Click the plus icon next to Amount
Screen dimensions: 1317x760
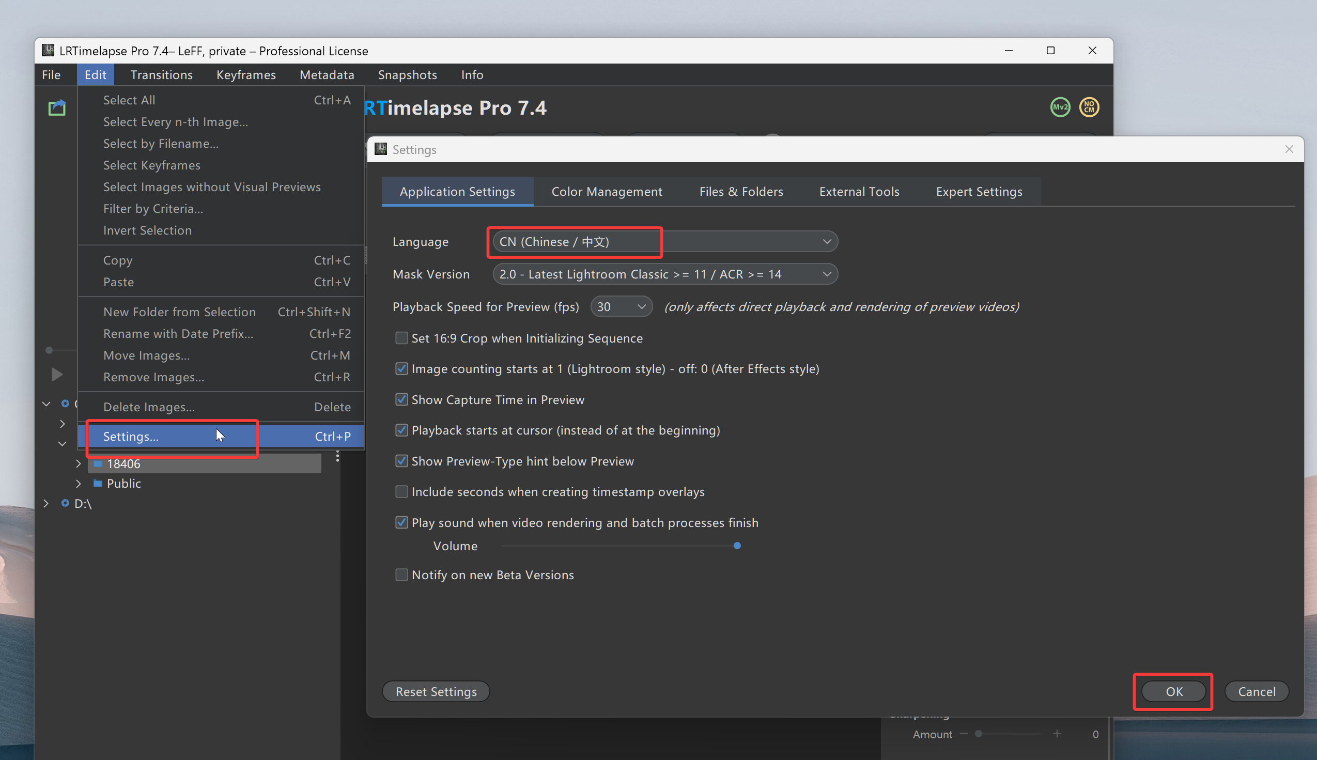click(x=1057, y=734)
